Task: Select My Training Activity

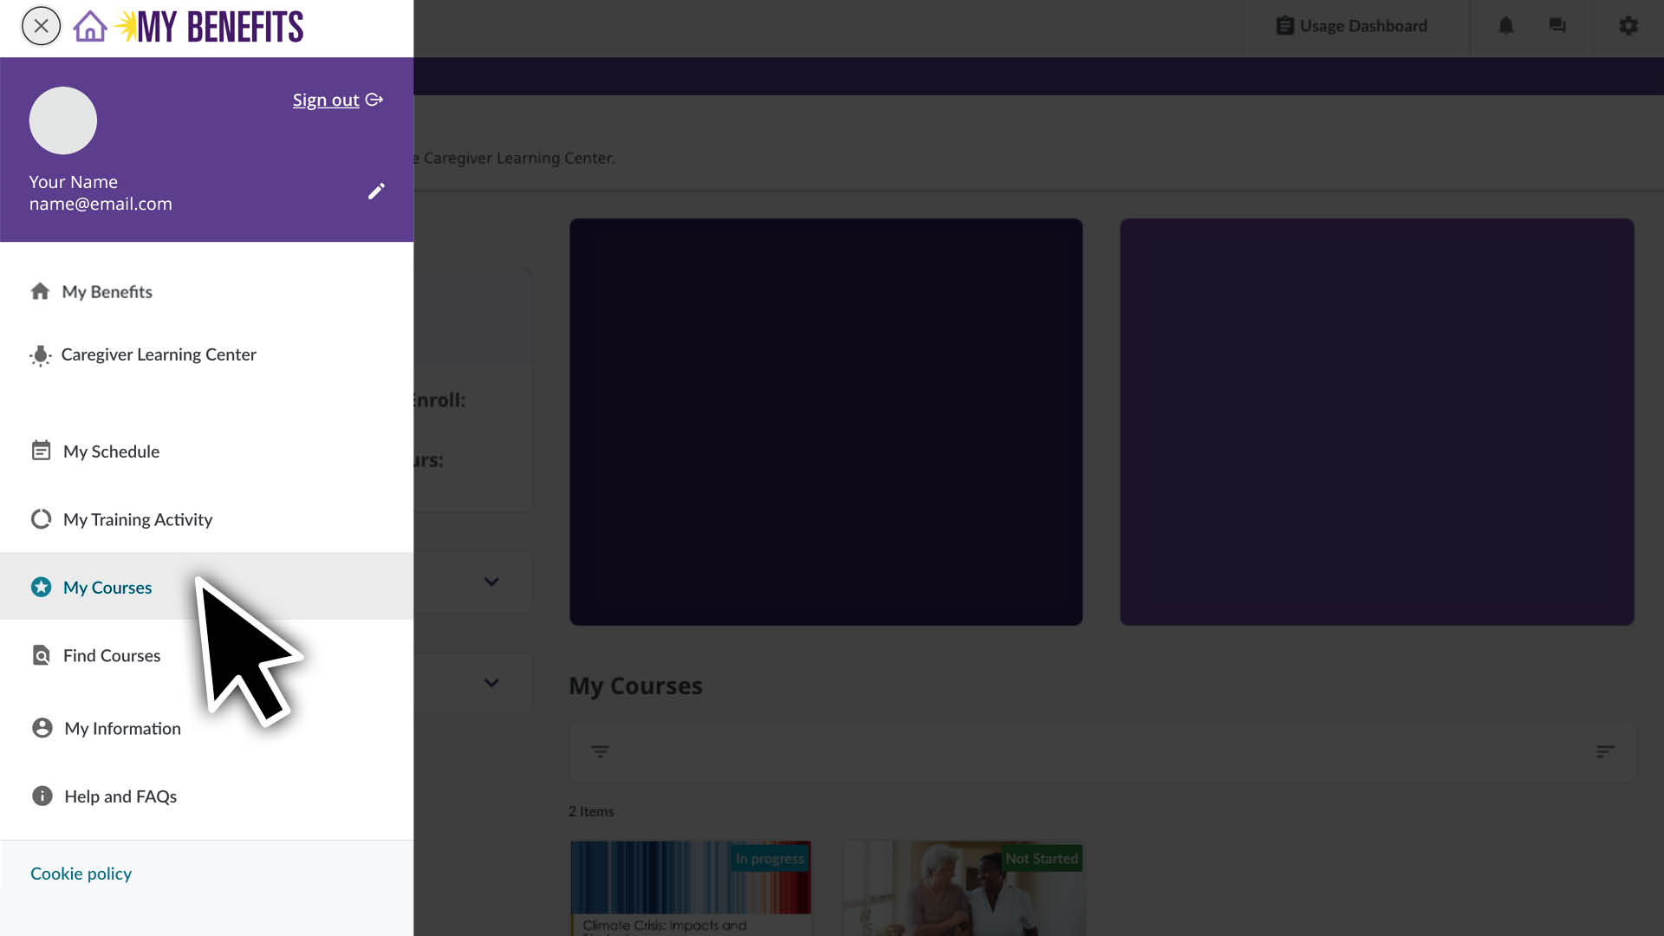Action: tap(138, 519)
